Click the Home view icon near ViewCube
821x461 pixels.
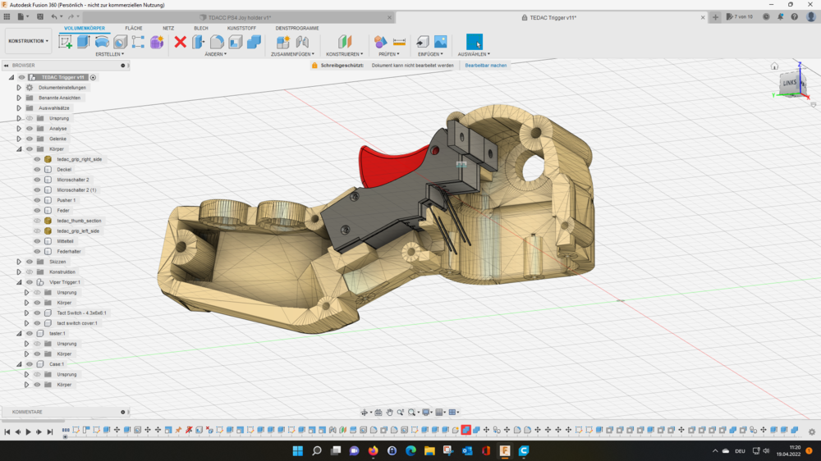click(x=774, y=66)
